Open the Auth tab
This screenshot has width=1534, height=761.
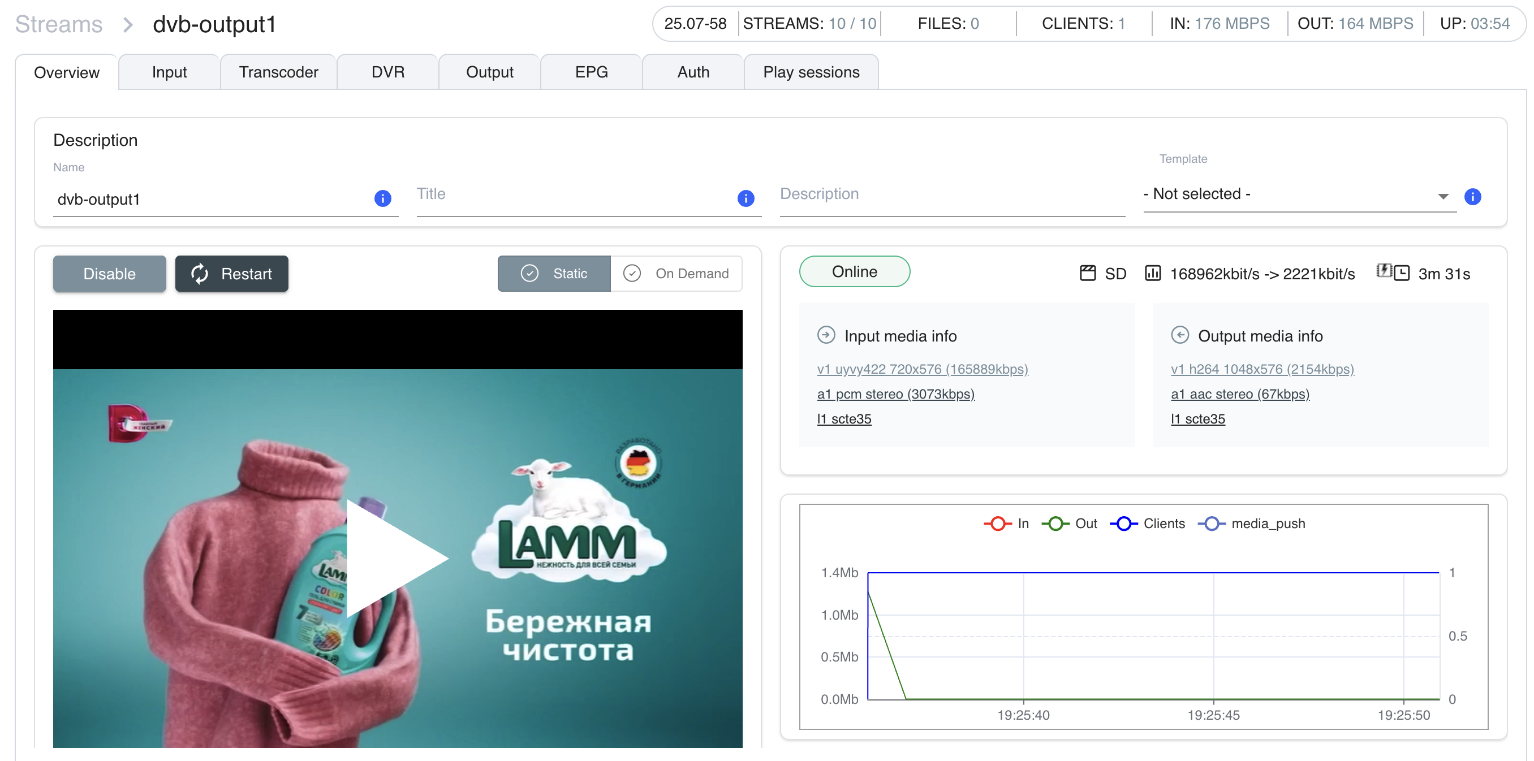[x=693, y=72]
